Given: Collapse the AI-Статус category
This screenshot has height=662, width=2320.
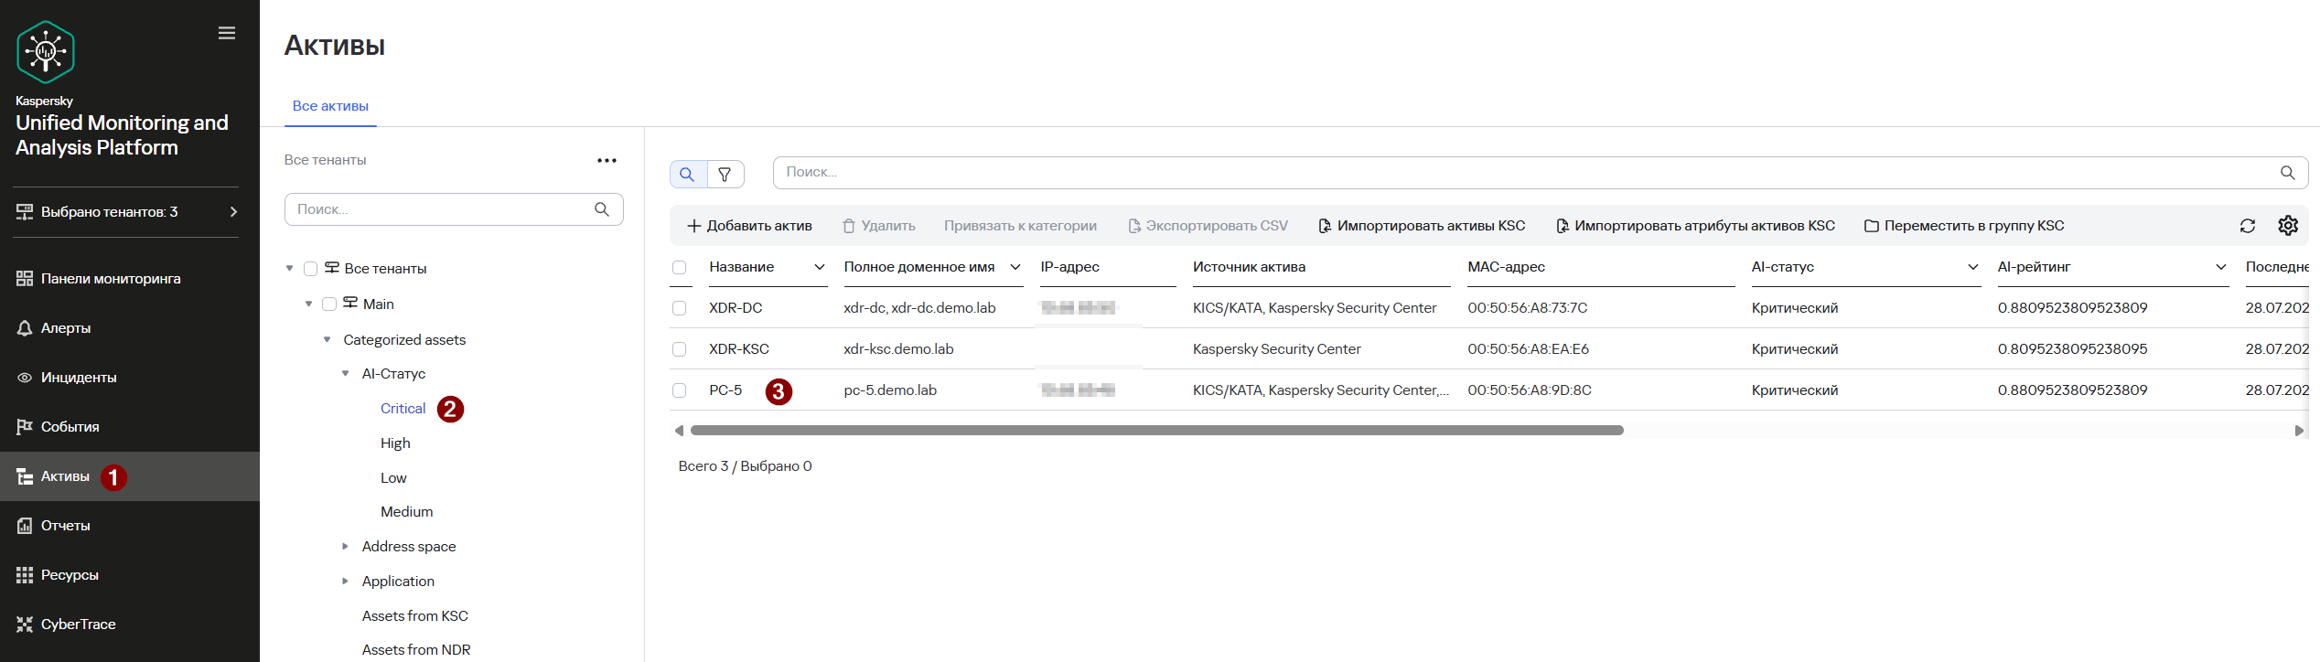Looking at the screenshot, I should [x=345, y=373].
